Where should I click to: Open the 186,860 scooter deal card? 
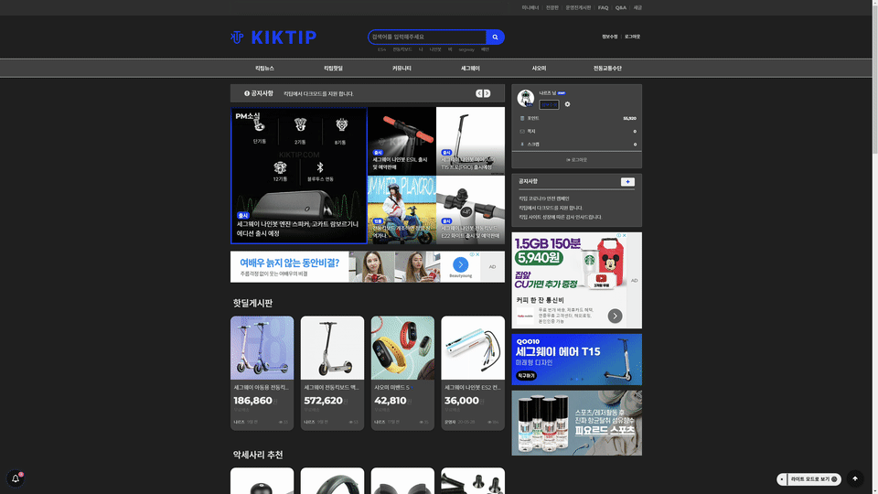coord(262,373)
